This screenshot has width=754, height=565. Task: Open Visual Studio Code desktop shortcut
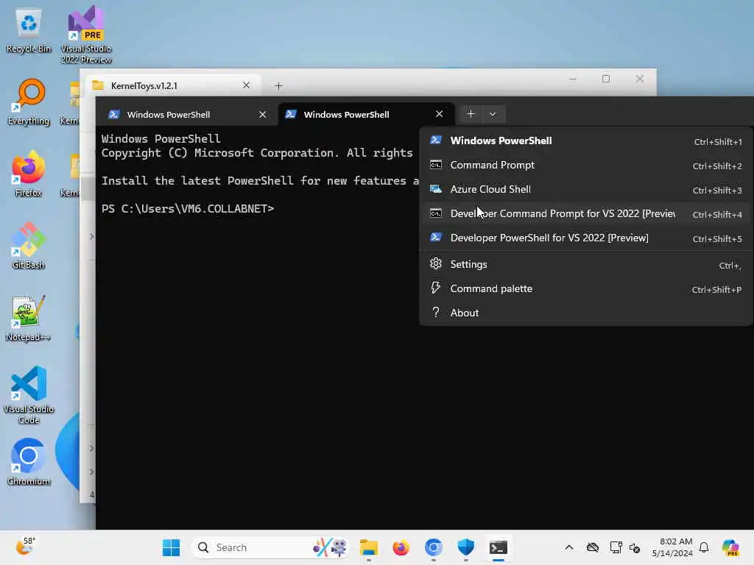pyautogui.click(x=29, y=395)
